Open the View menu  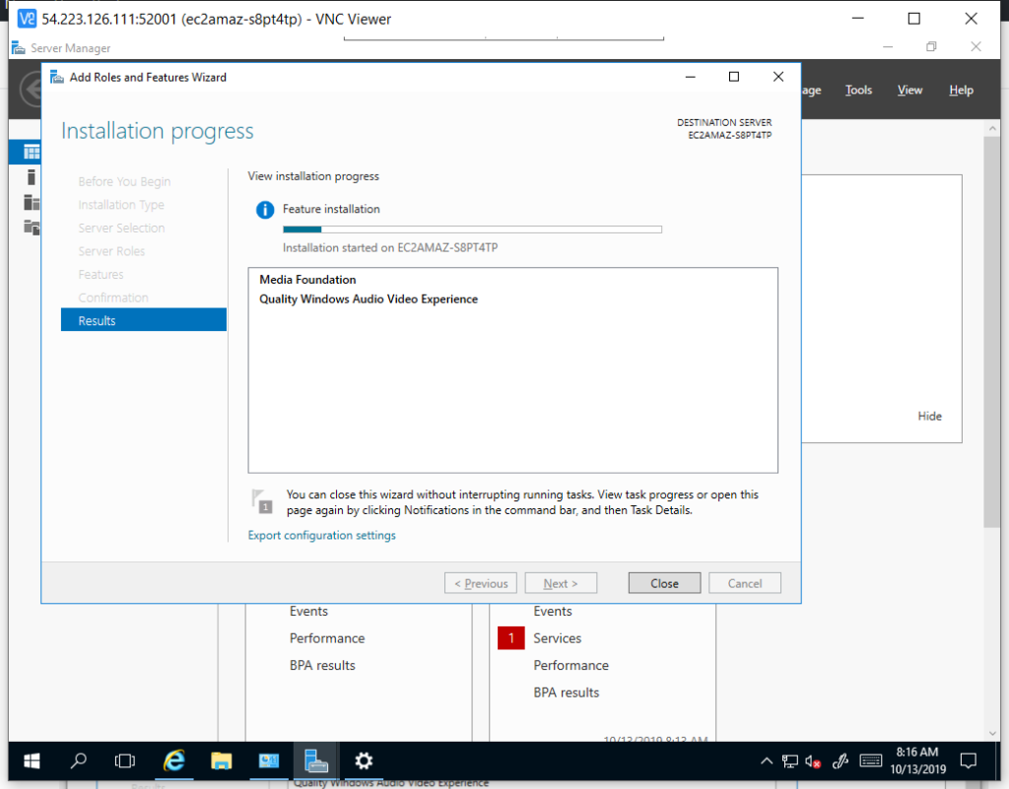pos(909,90)
